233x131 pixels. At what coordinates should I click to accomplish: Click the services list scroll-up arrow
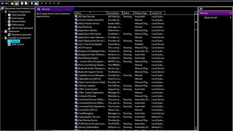click(x=196, y=13)
